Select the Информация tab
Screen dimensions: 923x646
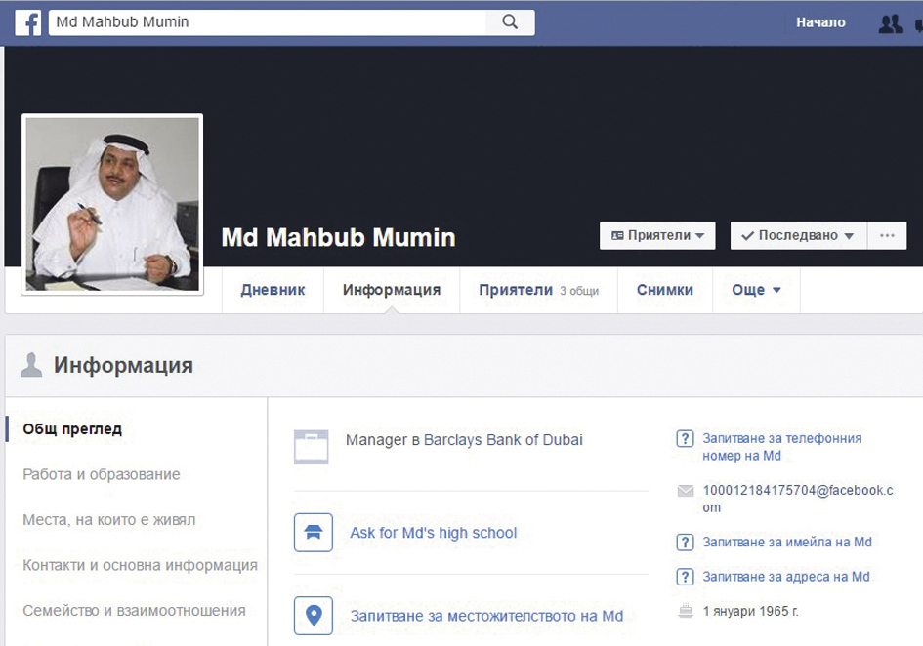pyautogui.click(x=392, y=290)
